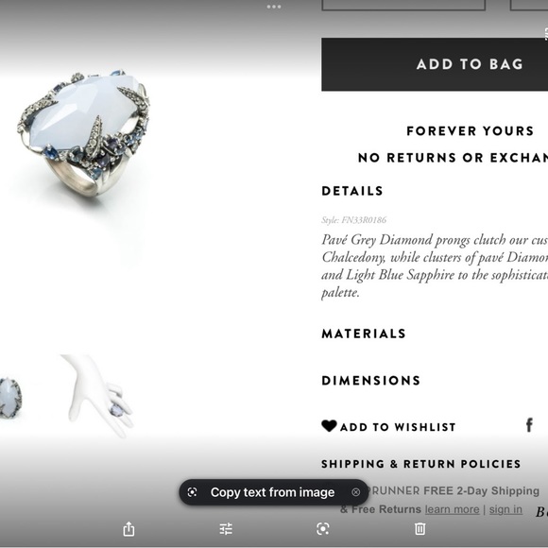
Task: Click the heart wishlist icon
Action: [x=329, y=426]
